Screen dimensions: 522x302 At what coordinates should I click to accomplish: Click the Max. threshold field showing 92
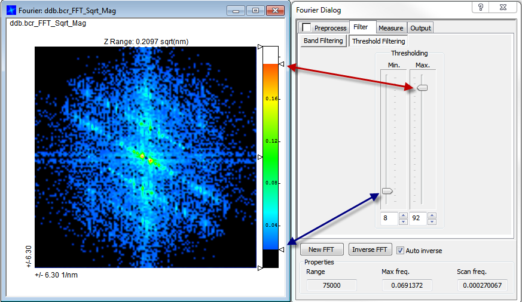[418, 218]
